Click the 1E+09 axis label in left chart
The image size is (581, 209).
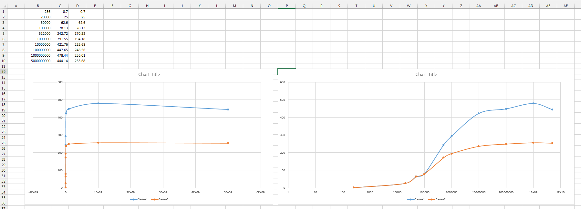tap(98, 192)
